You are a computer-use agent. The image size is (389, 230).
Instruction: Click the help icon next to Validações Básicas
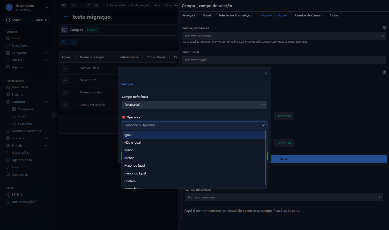coord(384,28)
